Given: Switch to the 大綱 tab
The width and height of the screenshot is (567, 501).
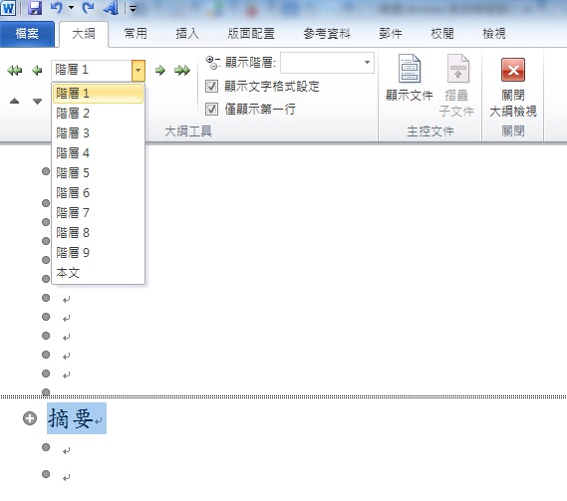Looking at the screenshot, I should pyautogui.click(x=84, y=34).
